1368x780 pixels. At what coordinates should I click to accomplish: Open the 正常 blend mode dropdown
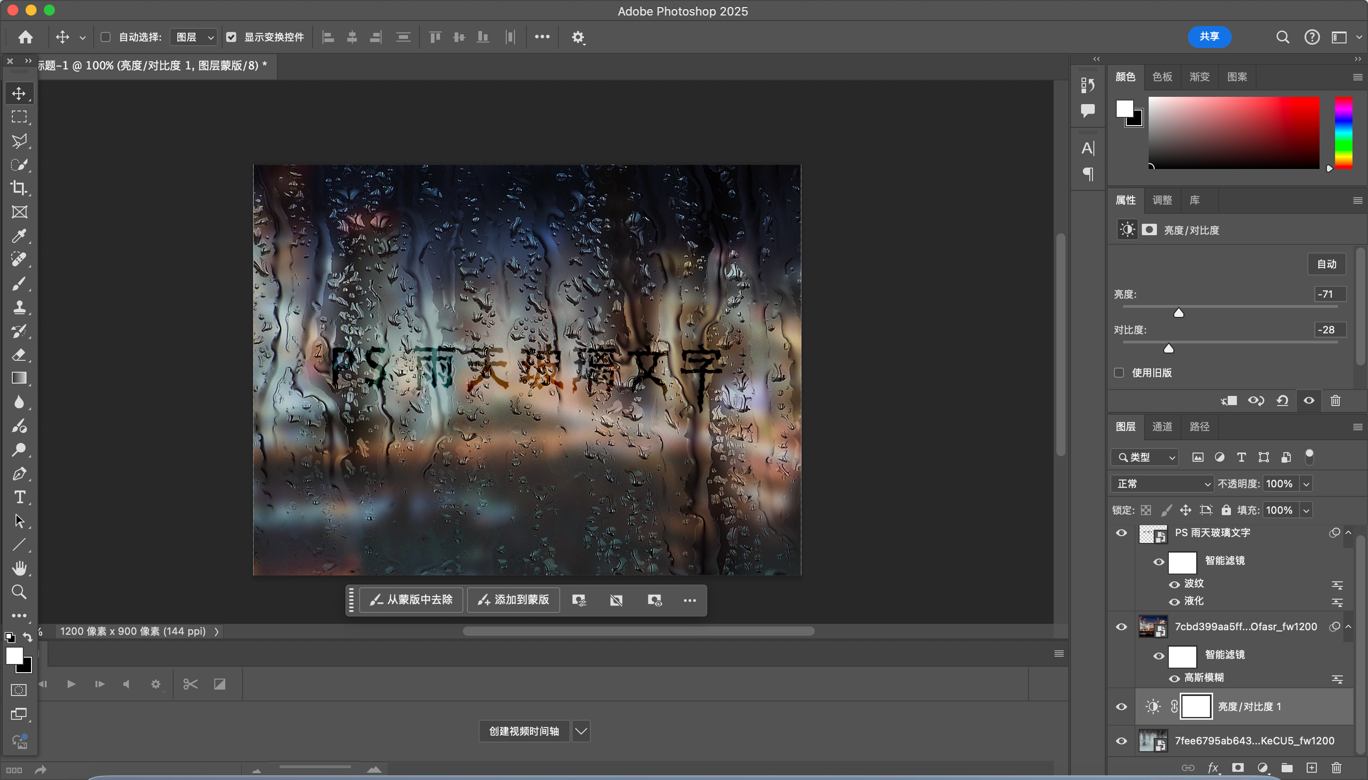[x=1161, y=484]
